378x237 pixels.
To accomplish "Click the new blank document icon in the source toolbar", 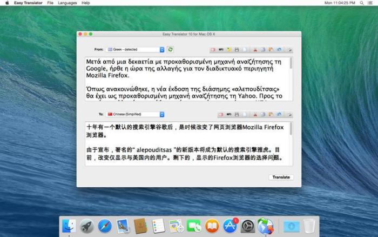I will (x=245, y=50).
